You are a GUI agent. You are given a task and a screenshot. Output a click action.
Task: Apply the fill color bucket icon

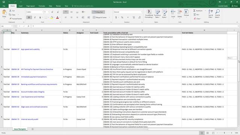click(x=52, y=18)
